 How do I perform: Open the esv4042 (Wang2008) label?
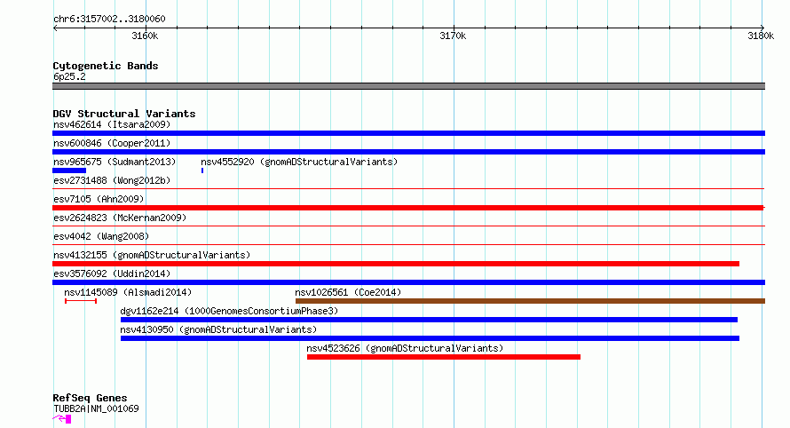pos(101,236)
